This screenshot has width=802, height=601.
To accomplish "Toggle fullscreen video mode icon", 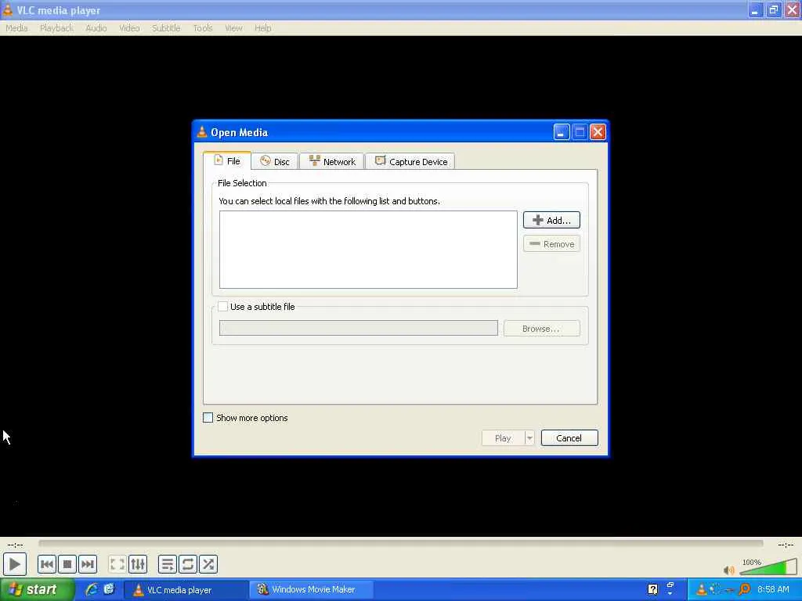I will click(x=117, y=564).
